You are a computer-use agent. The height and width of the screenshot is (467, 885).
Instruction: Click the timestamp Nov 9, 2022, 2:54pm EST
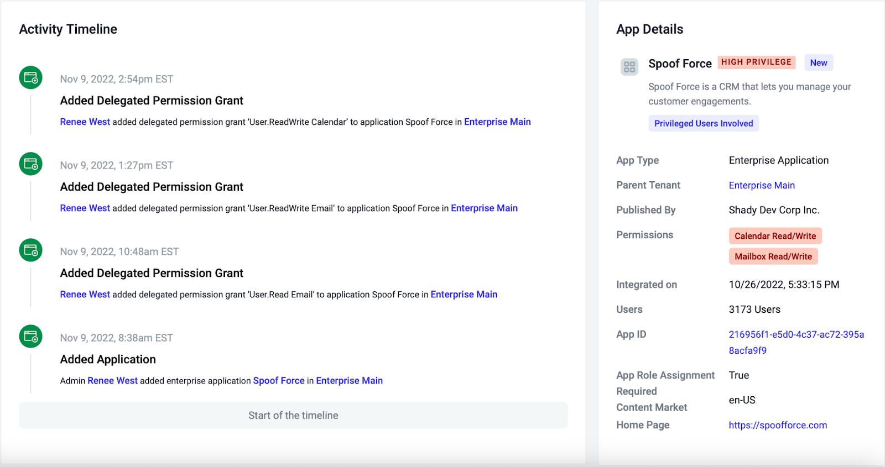point(117,79)
